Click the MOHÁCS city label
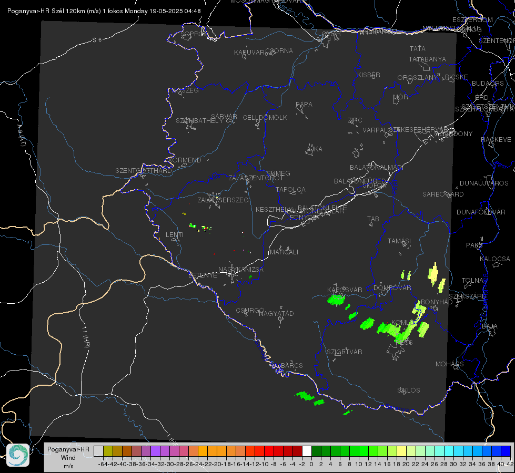The image size is (515, 473). (x=450, y=364)
